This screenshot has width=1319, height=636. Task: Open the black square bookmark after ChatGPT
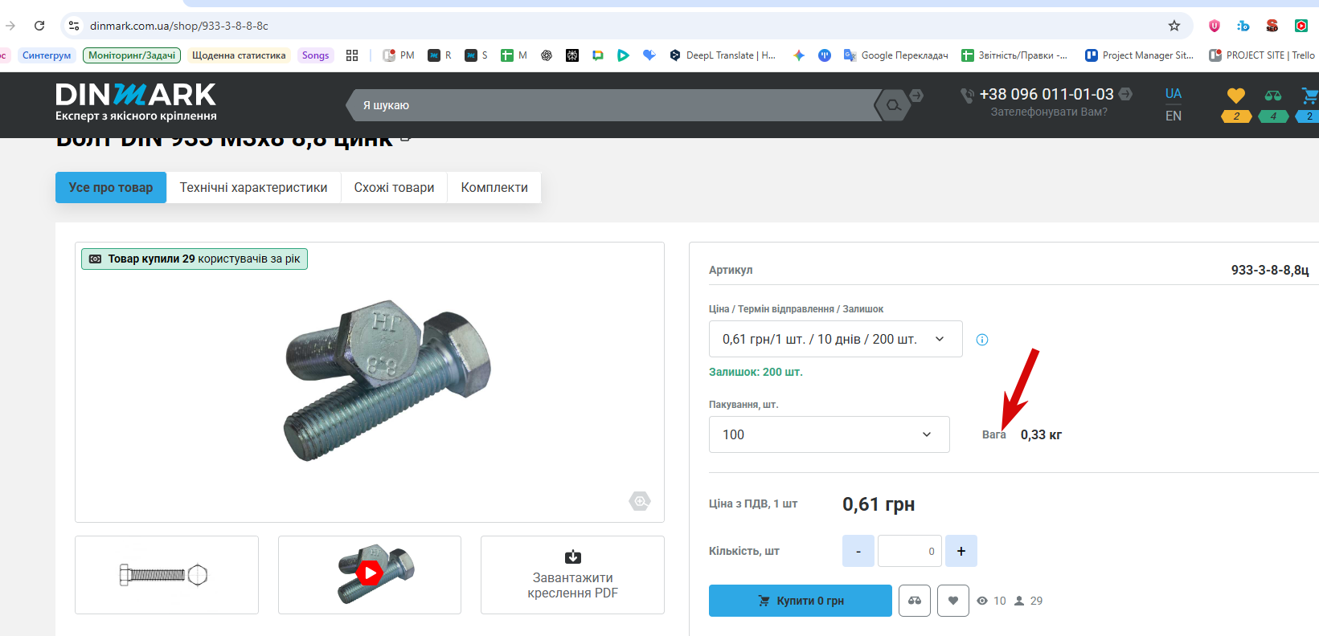pyautogui.click(x=572, y=55)
